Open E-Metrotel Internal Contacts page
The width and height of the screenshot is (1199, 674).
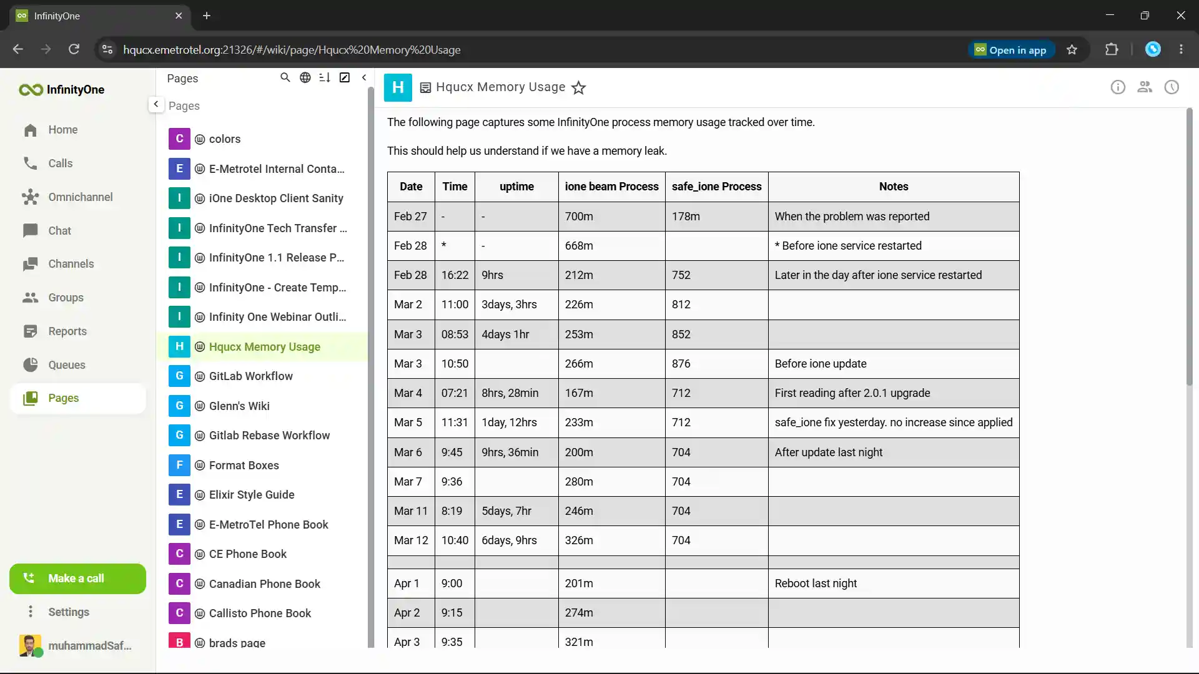[x=262, y=169]
